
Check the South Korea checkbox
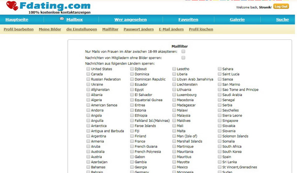pos(220,152)
